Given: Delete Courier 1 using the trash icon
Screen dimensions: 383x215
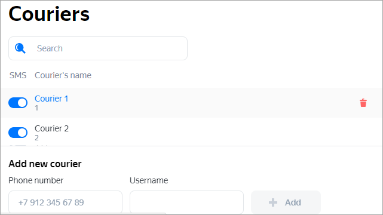Looking at the screenshot, I should pyautogui.click(x=363, y=103).
